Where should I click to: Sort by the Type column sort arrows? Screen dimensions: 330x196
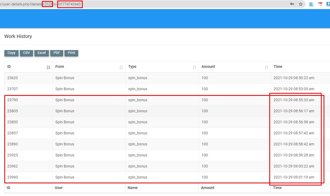[x=195, y=67]
